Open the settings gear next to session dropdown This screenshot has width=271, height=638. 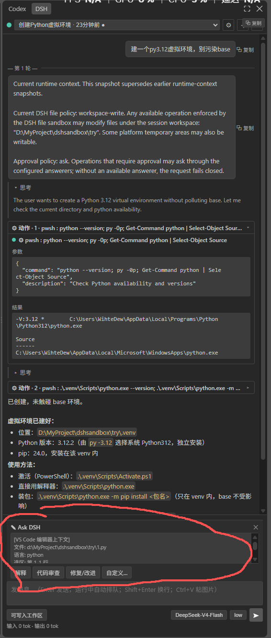(x=228, y=25)
